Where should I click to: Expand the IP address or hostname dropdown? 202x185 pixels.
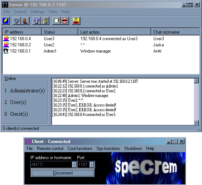point(74,165)
